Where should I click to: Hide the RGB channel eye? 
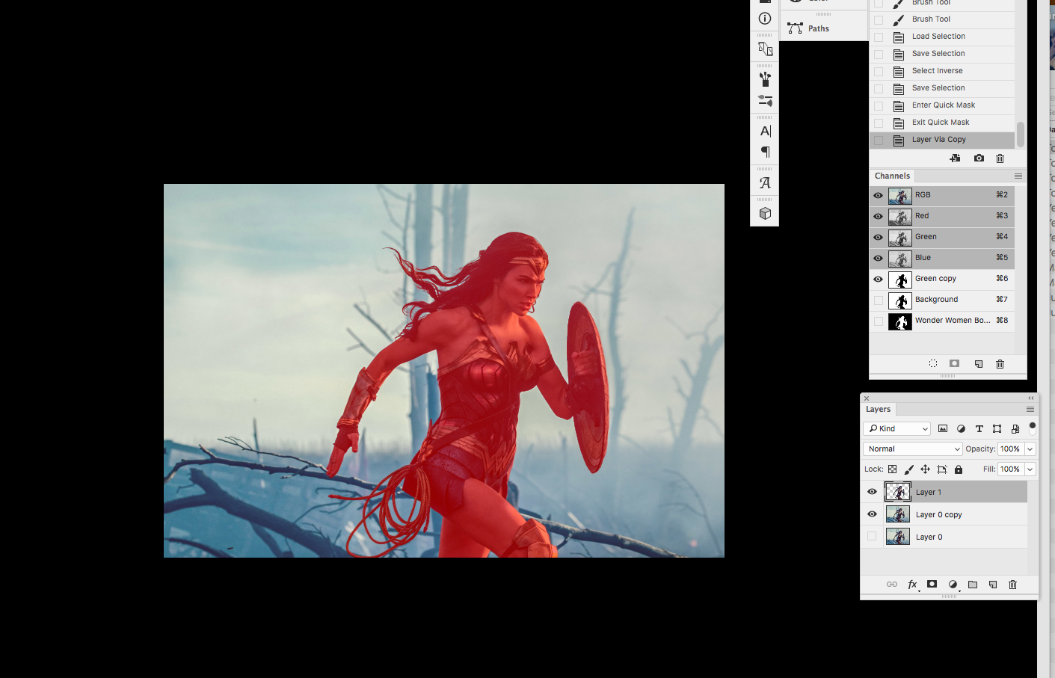pyautogui.click(x=879, y=195)
